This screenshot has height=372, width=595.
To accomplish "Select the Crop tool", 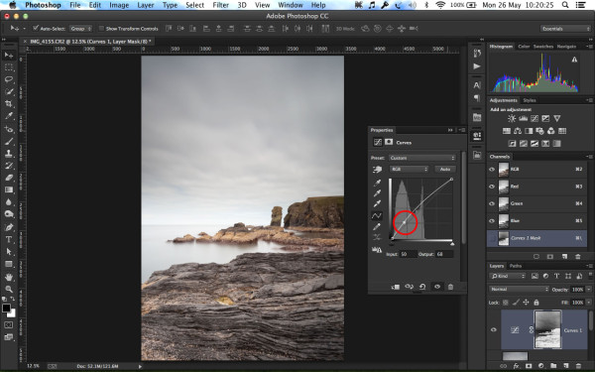I will click(x=8, y=103).
